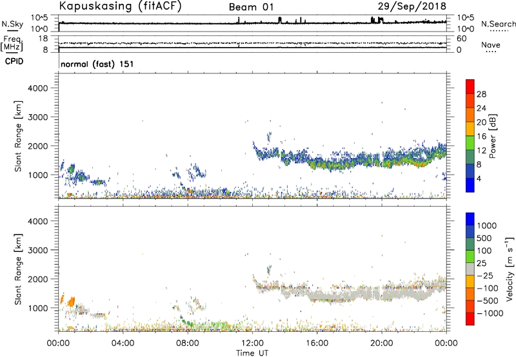The width and height of the screenshot is (516, 357).
Task: Click the 29/Sep/2018 date label
Action: pyautogui.click(x=412, y=6)
